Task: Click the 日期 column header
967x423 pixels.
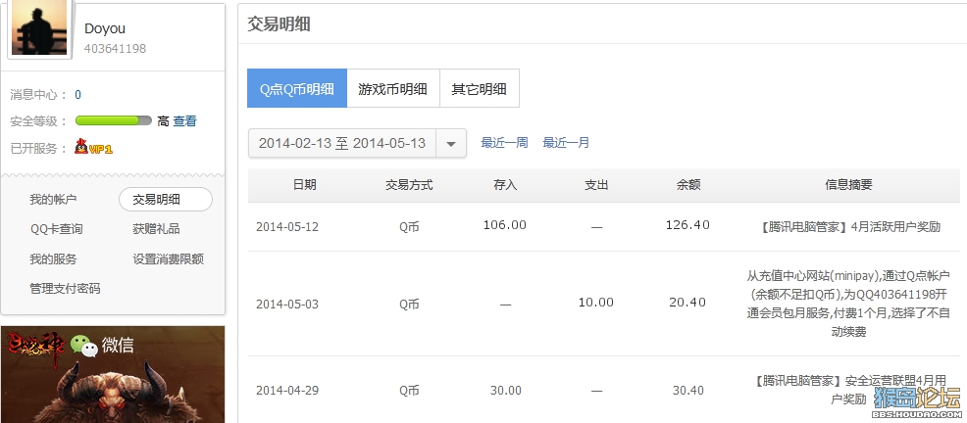Action: (x=305, y=185)
